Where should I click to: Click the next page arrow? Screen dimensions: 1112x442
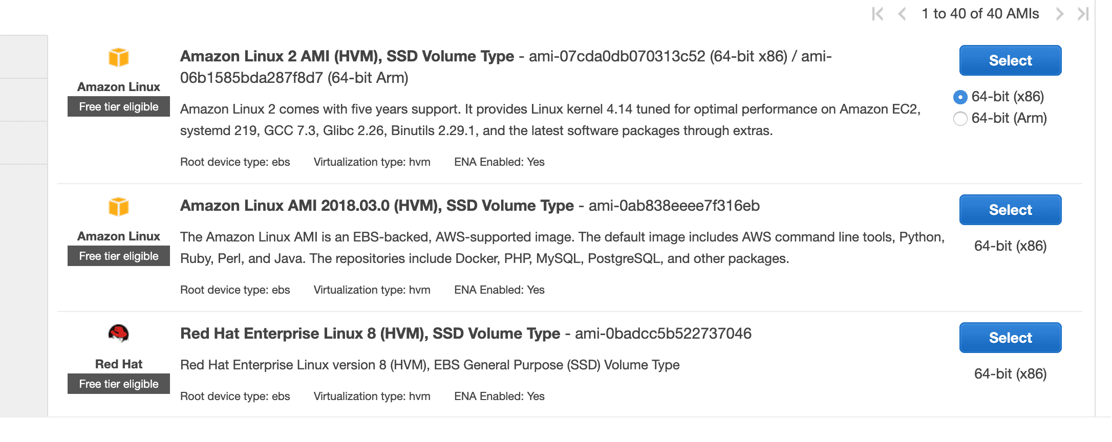[x=1059, y=14]
